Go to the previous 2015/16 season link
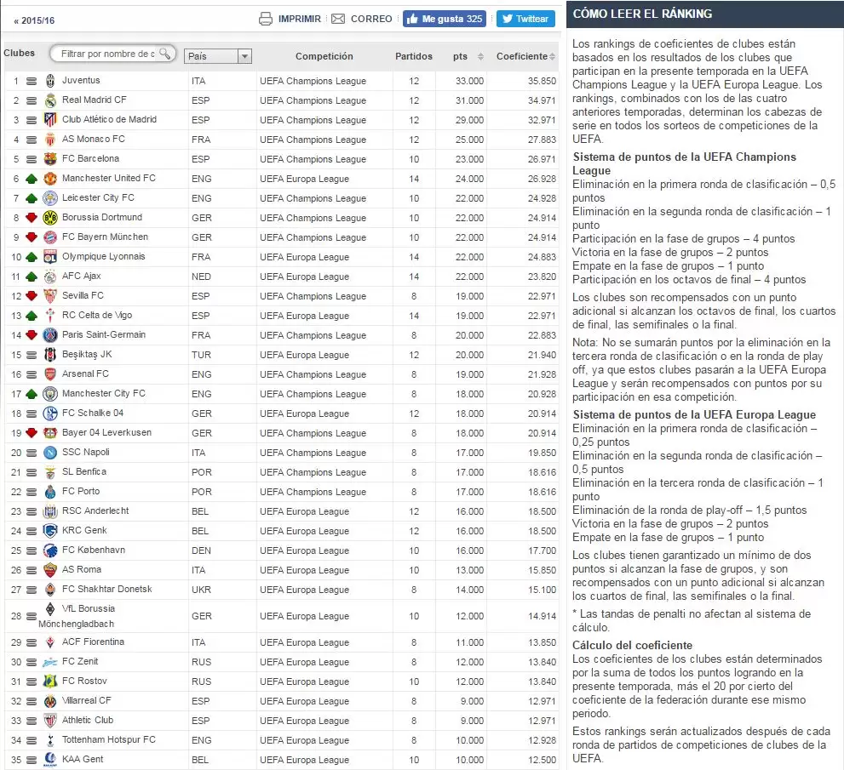The image size is (844, 770). [35, 20]
